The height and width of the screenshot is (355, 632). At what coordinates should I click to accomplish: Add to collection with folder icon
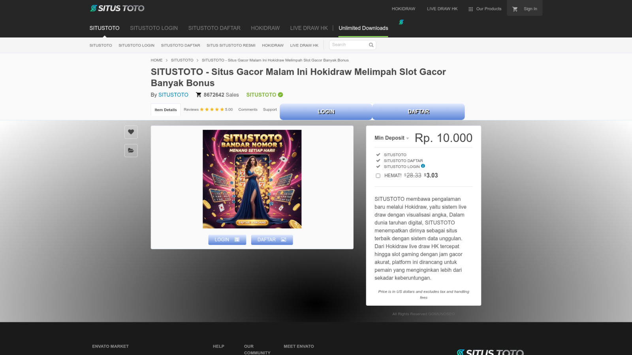tap(131, 150)
